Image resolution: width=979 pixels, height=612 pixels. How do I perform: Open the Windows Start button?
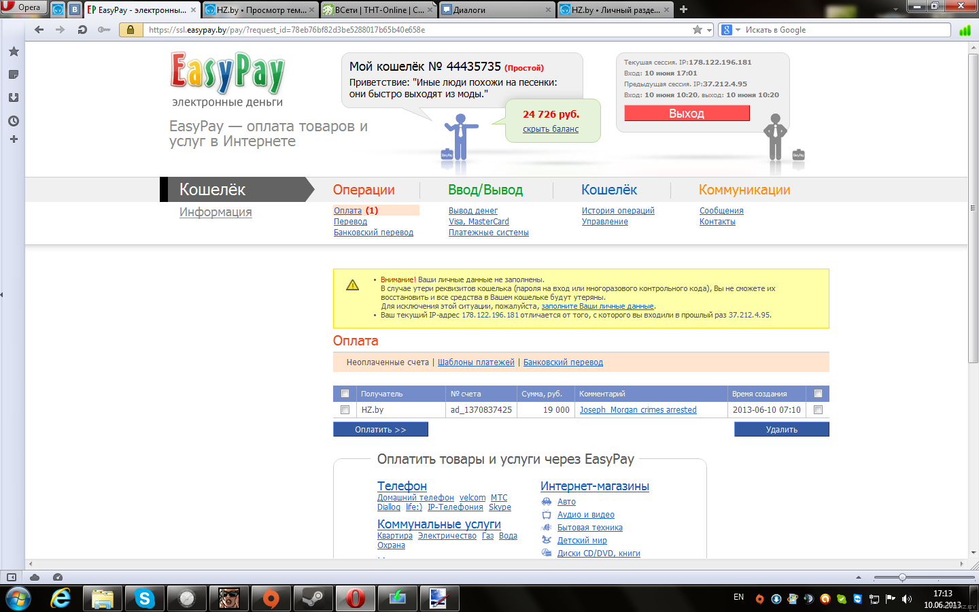(x=18, y=598)
